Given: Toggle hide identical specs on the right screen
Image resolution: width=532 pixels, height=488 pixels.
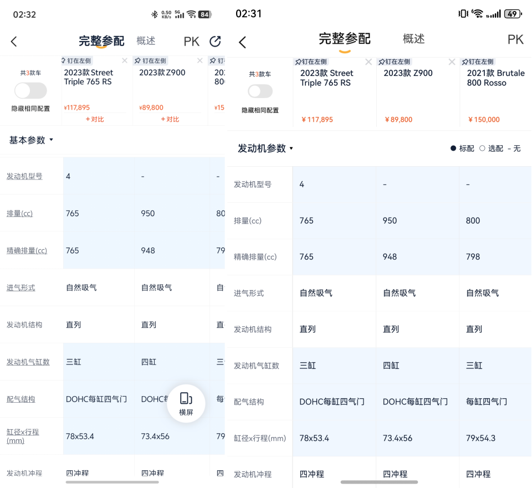Looking at the screenshot, I should click(260, 91).
